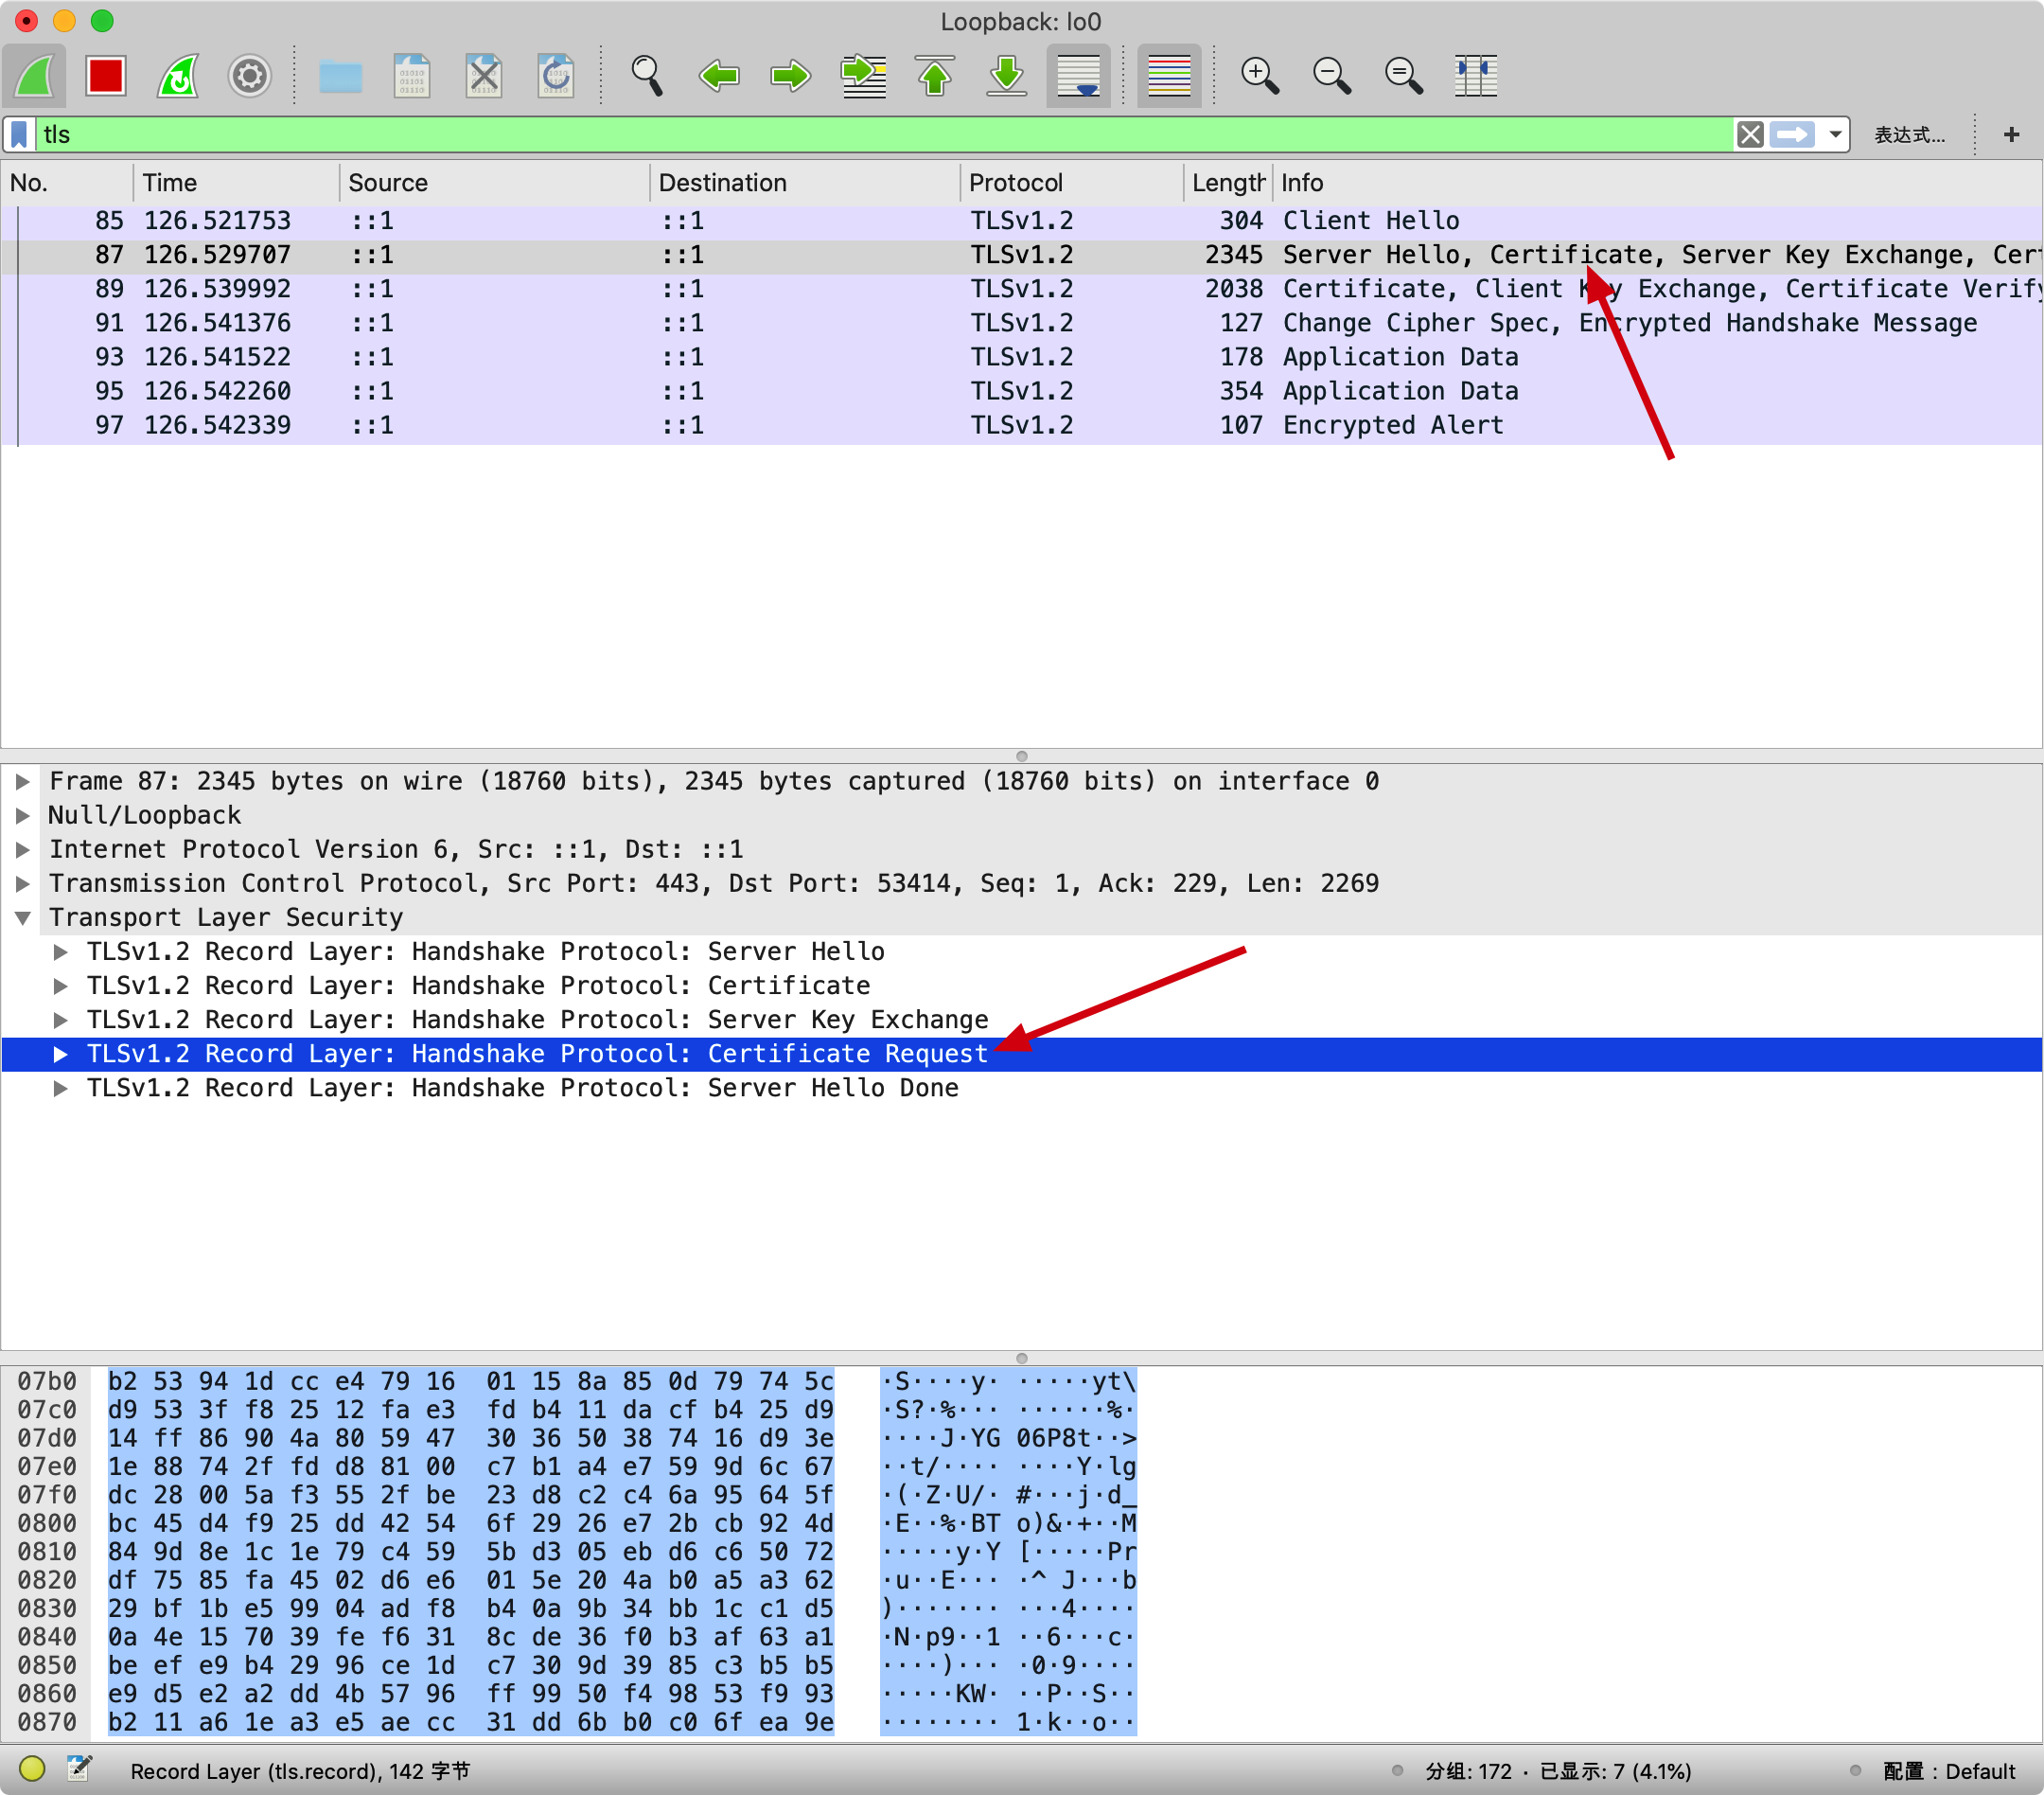Open the filter bookmark menu

[x=19, y=134]
